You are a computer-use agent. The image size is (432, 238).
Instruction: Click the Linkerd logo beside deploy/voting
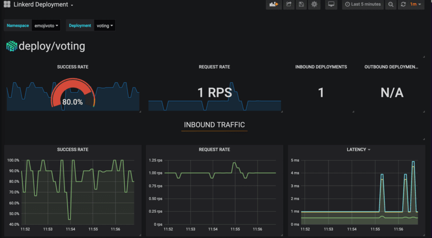[x=12, y=46]
